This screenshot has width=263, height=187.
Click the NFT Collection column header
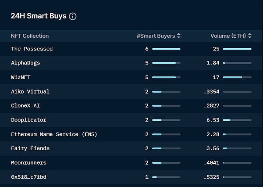30,36
